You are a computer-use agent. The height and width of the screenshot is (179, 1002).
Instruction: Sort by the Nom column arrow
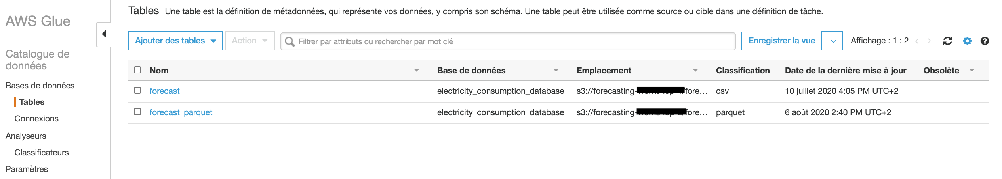416,71
